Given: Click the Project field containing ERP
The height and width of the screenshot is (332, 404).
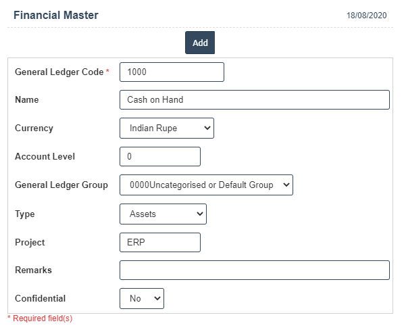Looking at the screenshot, I should [160, 243].
